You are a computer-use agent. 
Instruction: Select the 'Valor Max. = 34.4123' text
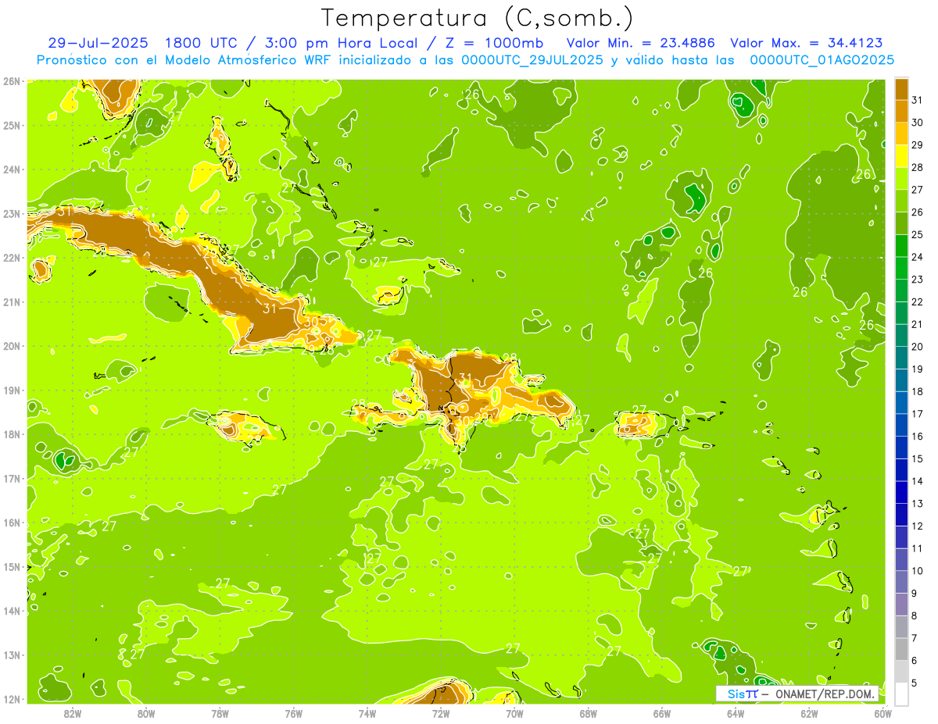(x=806, y=43)
